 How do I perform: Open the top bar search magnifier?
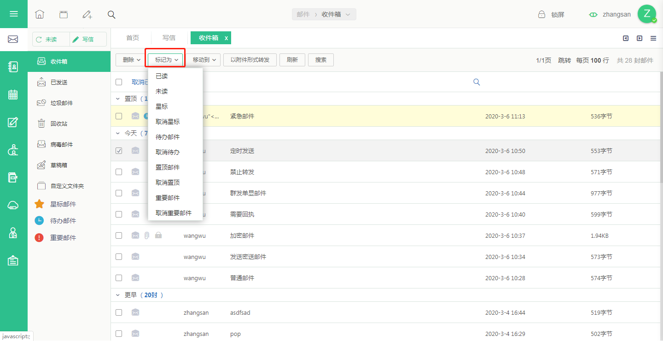(111, 14)
